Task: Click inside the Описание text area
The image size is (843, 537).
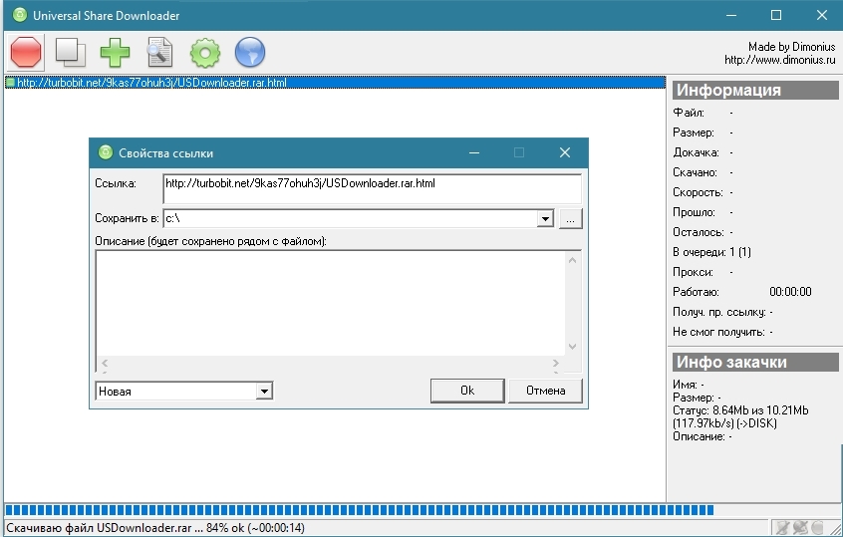Action: (x=329, y=299)
